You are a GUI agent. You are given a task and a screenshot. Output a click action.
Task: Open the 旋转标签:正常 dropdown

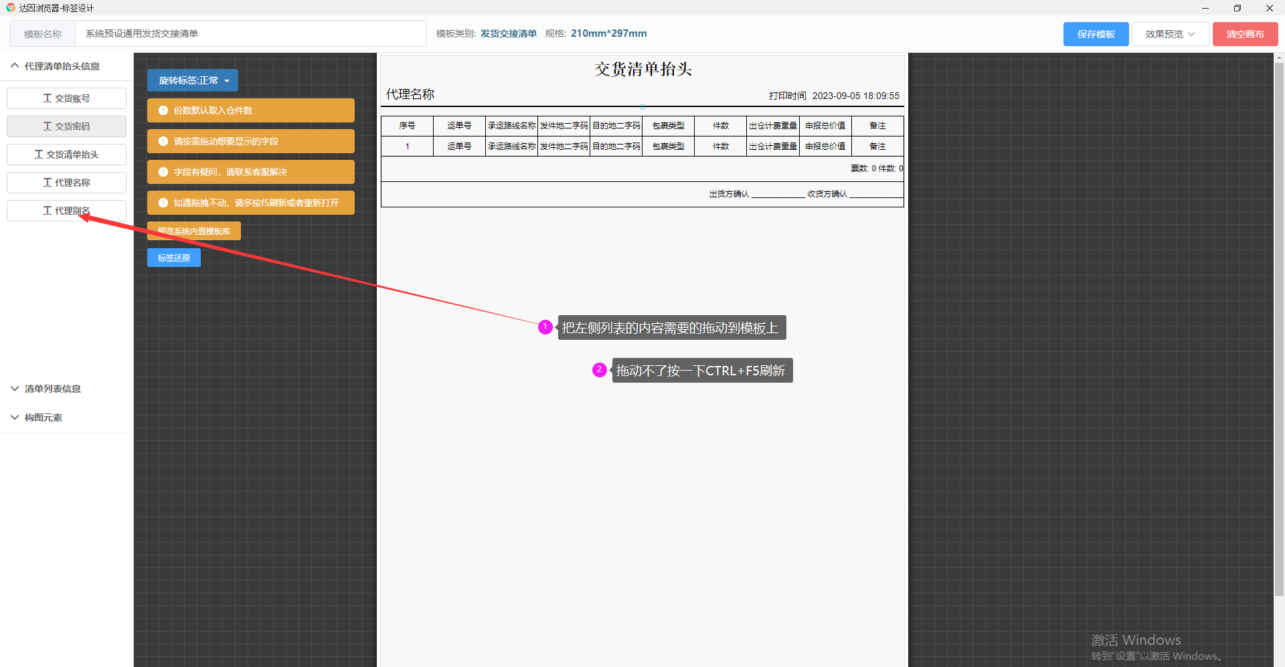tap(193, 80)
